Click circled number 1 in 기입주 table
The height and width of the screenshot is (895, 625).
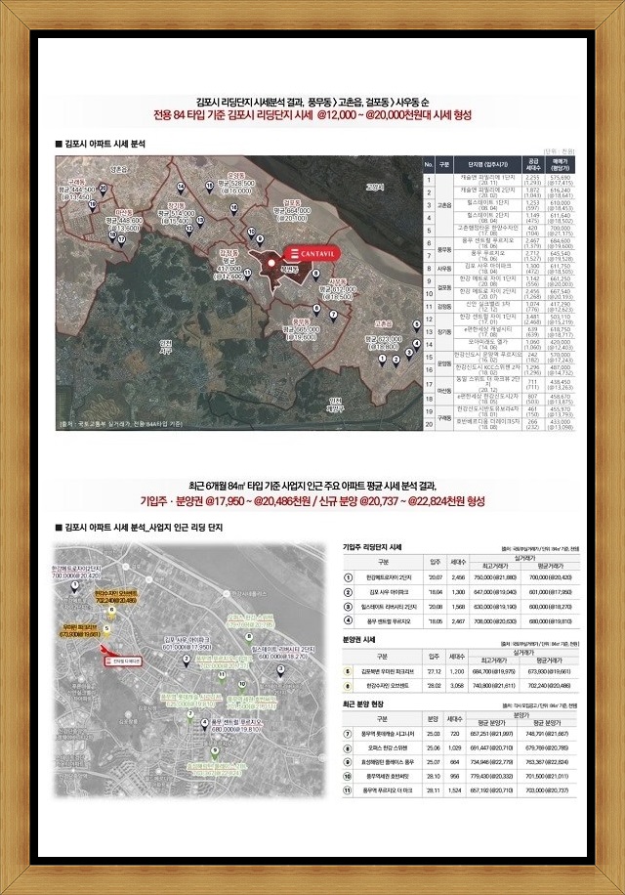click(349, 577)
